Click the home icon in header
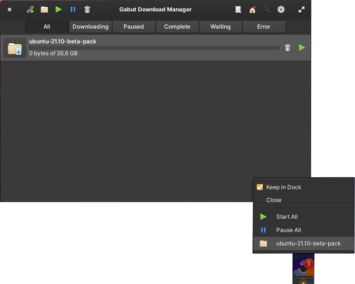The height and width of the screenshot is (284, 355). [x=252, y=10]
